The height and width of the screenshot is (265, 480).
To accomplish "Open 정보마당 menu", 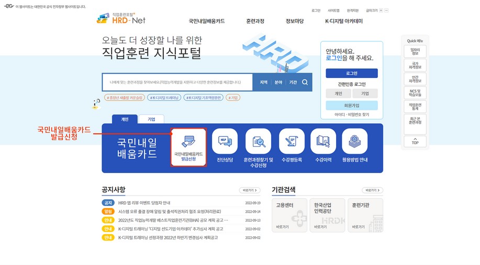I will pos(295,21).
